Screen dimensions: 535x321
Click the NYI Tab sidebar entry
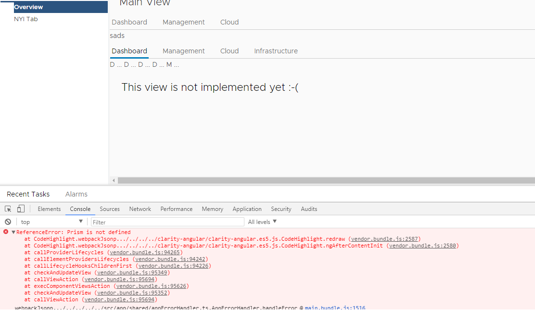(26, 19)
